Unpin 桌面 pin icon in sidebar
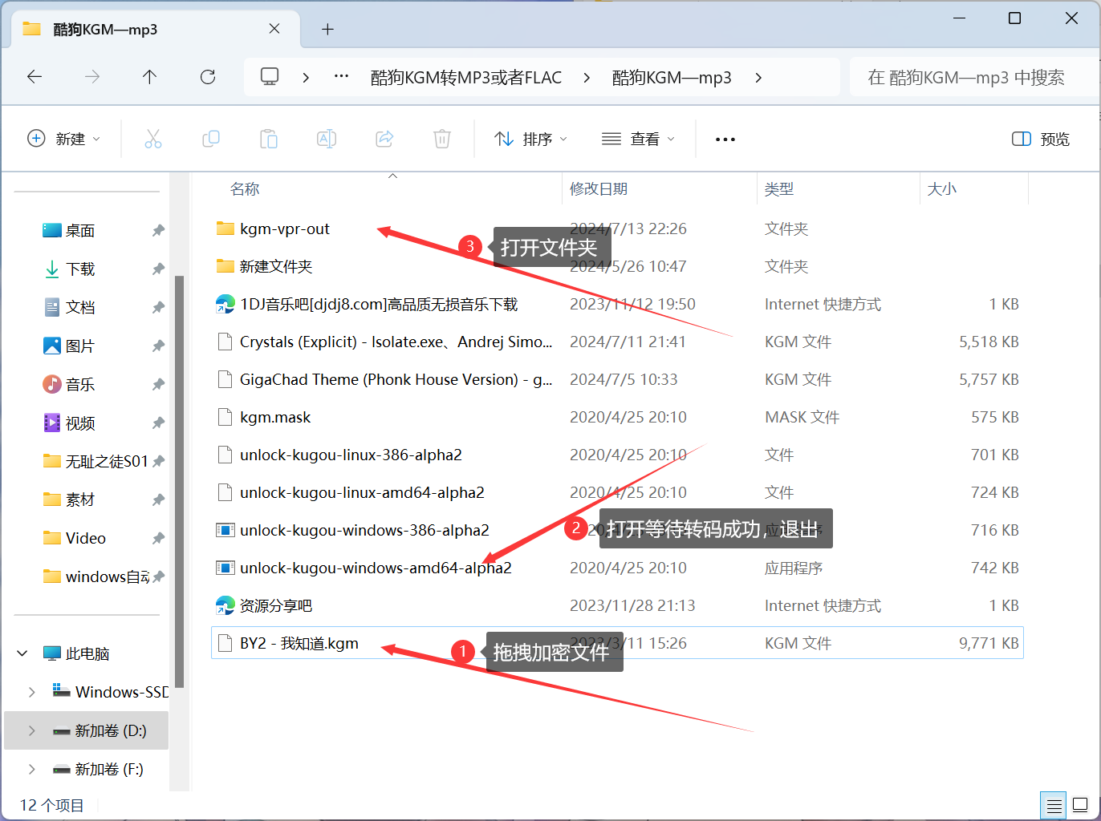 158,230
